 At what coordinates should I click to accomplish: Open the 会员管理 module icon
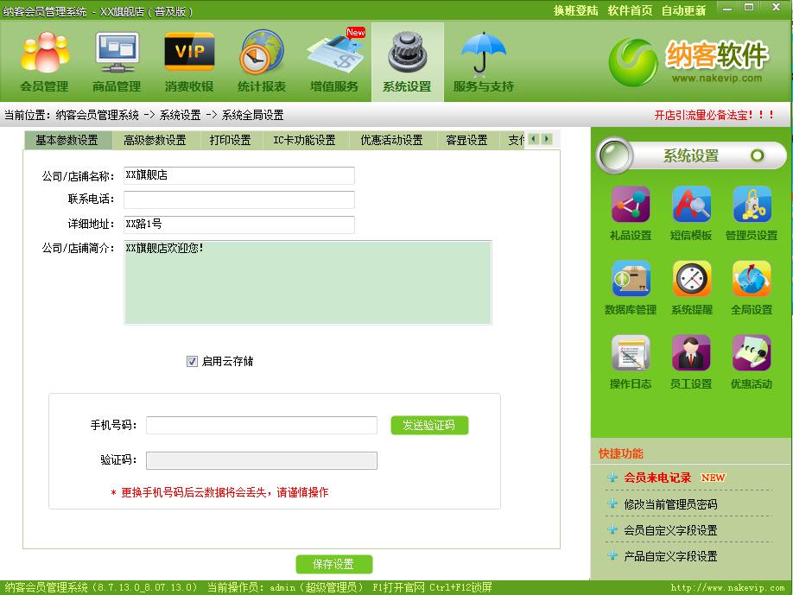43,60
